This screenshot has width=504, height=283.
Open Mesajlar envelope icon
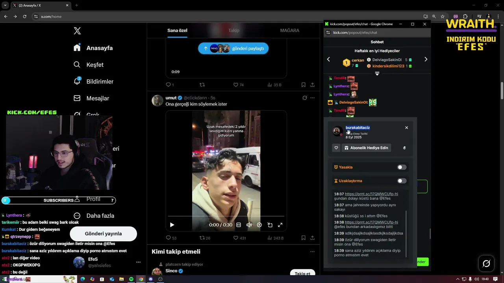[77, 98]
